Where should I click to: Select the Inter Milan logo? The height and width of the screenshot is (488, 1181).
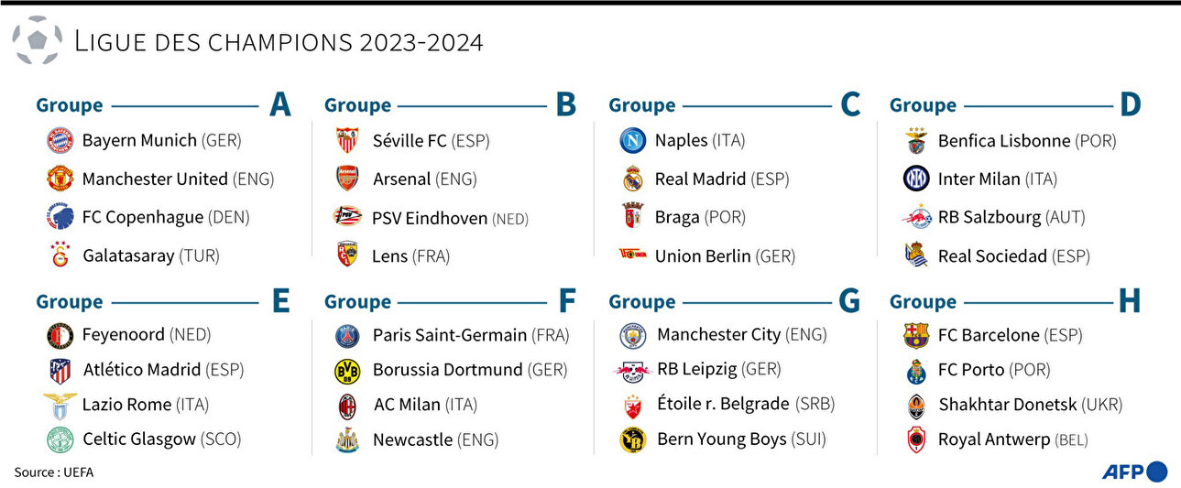(916, 179)
